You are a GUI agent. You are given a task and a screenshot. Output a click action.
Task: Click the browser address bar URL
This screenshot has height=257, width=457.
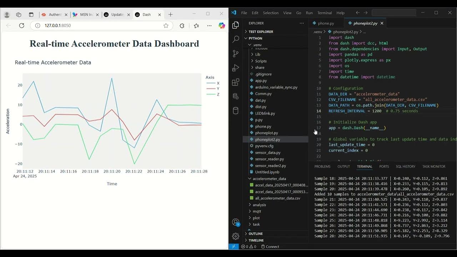(57, 26)
